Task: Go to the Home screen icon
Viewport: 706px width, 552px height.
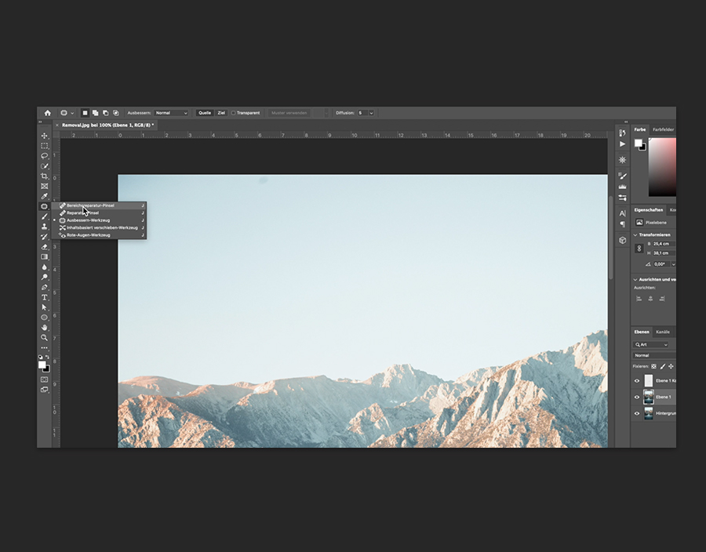Action: pos(47,113)
